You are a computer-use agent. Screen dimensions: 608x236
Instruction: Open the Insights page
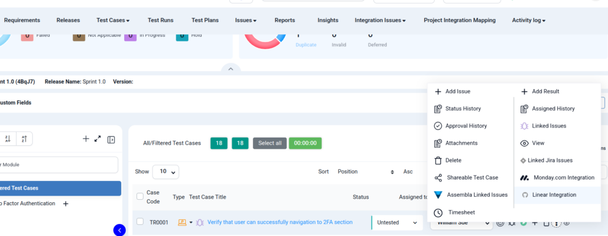click(328, 20)
